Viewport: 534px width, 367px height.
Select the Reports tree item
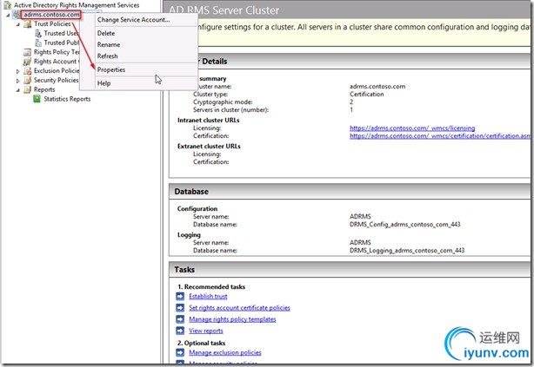click(x=44, y=89)
